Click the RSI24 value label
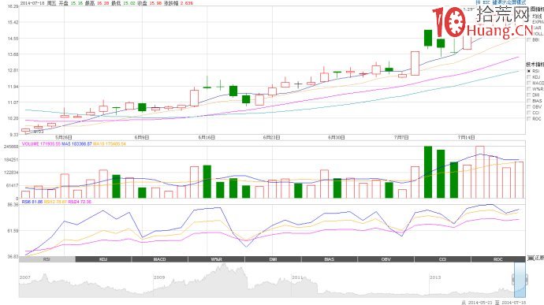 tap(80, 202)
